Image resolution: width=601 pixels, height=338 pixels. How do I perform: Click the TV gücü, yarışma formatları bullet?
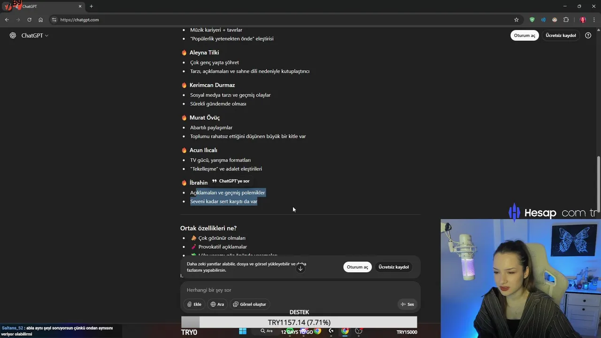click(x=220, y=160)
